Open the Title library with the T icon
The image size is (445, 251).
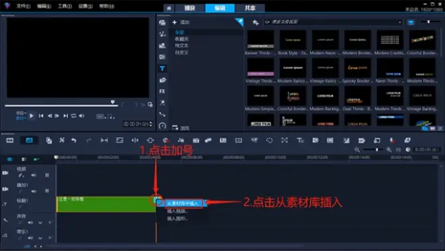coord(162,69)
